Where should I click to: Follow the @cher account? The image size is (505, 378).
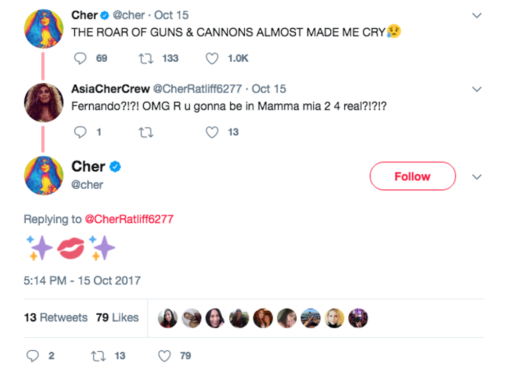coord(412,176)
